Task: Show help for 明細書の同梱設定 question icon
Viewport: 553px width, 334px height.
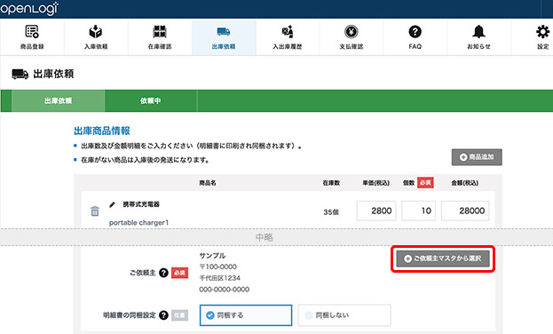Action: [x=163, y=315]
